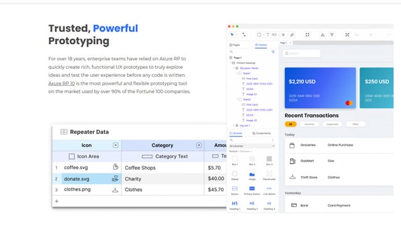Close the Page 1 canvas tab
Image resolution: width=401 pixels, height=225 pixels.
tap(291, 43)
